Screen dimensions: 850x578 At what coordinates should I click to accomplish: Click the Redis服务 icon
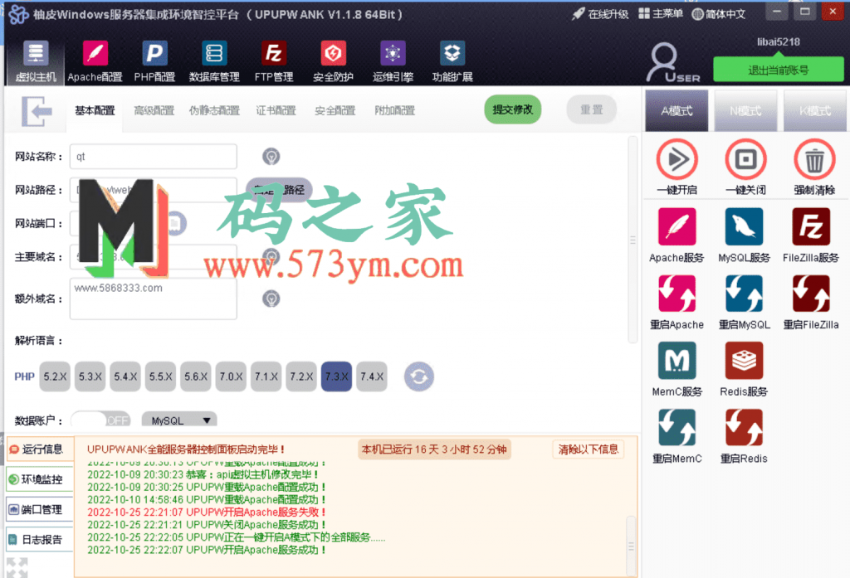pyautogui.click(x=744, y=360)
